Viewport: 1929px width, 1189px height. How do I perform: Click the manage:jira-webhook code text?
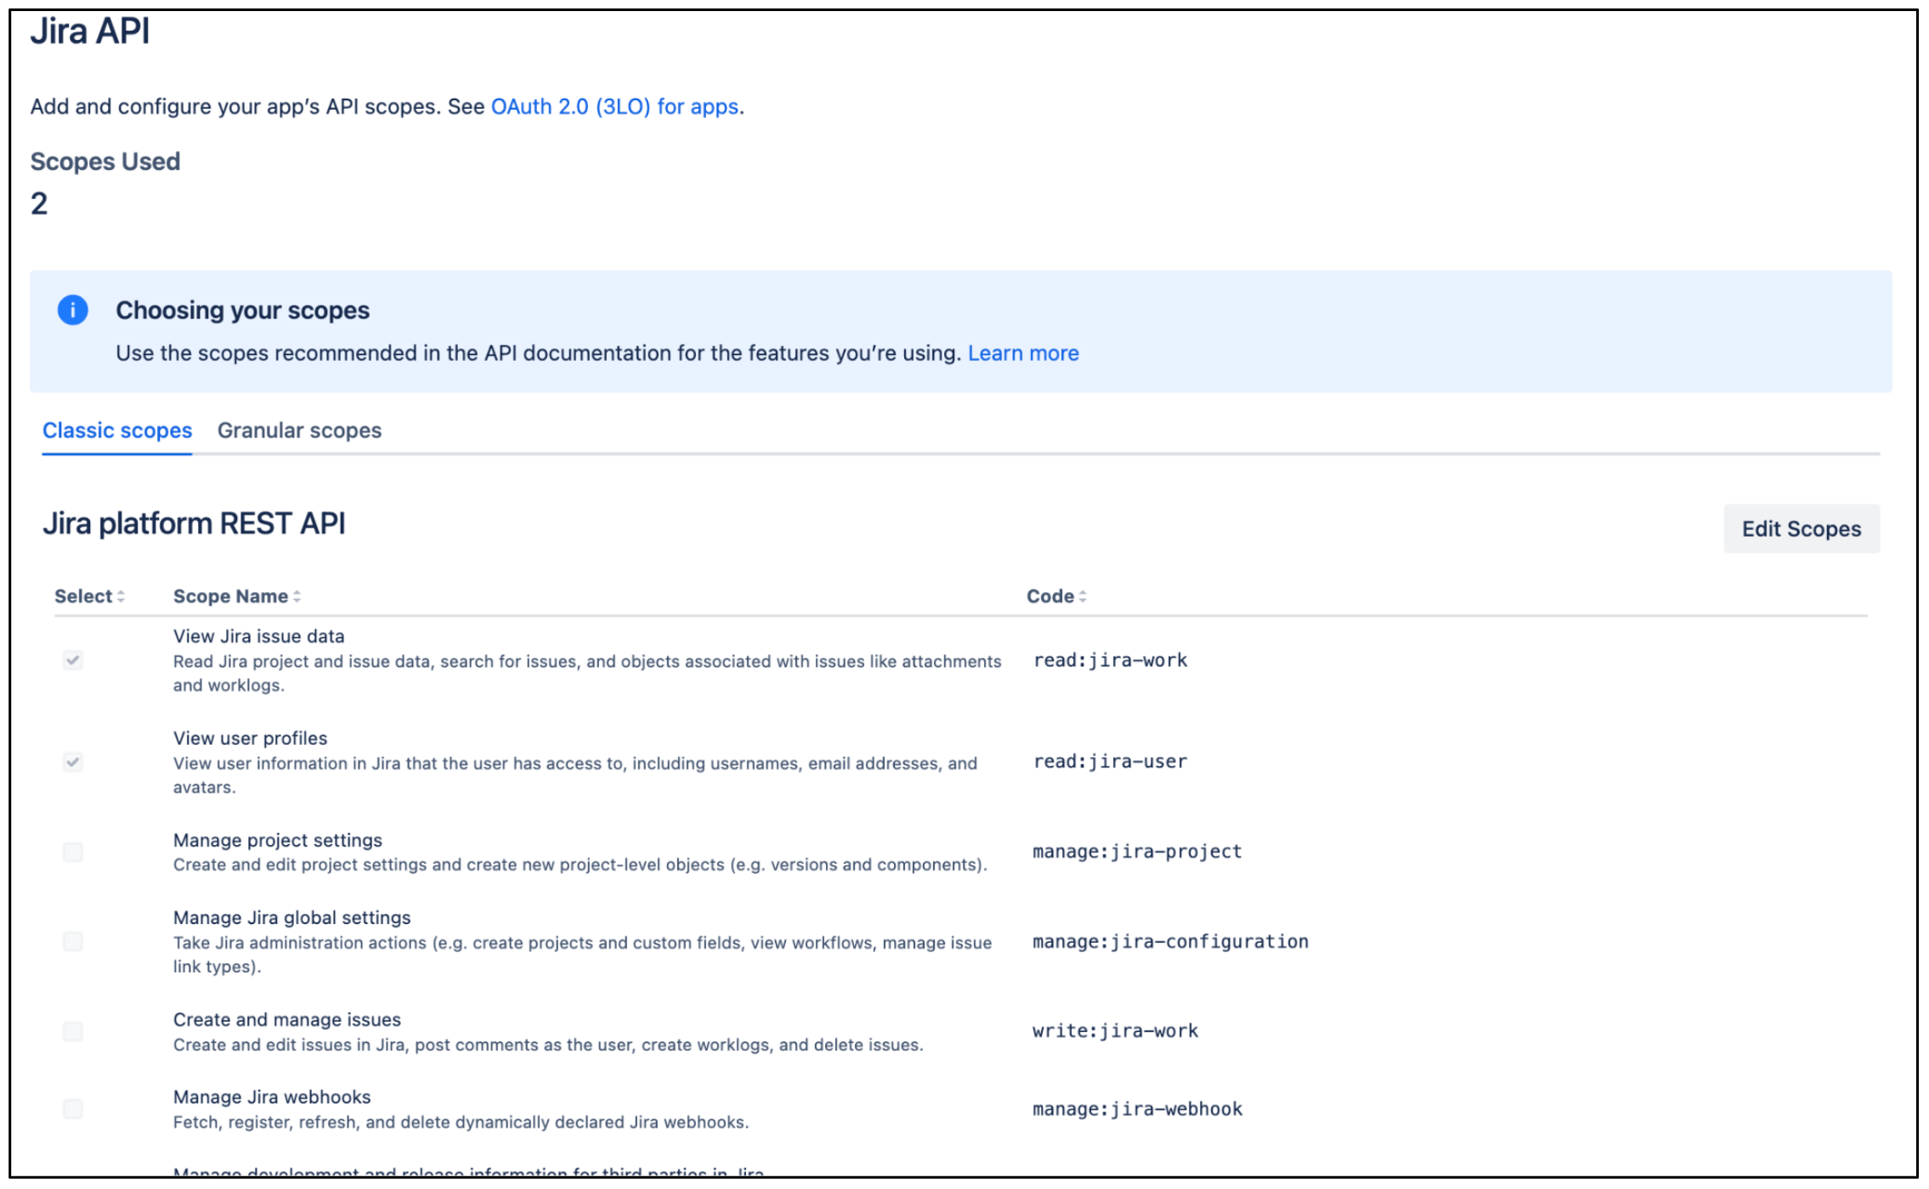click(x=1137, y=1108)
